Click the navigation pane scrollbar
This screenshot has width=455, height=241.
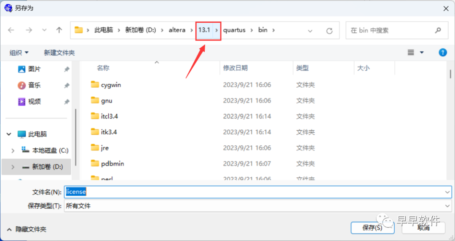tap(76, 137)
